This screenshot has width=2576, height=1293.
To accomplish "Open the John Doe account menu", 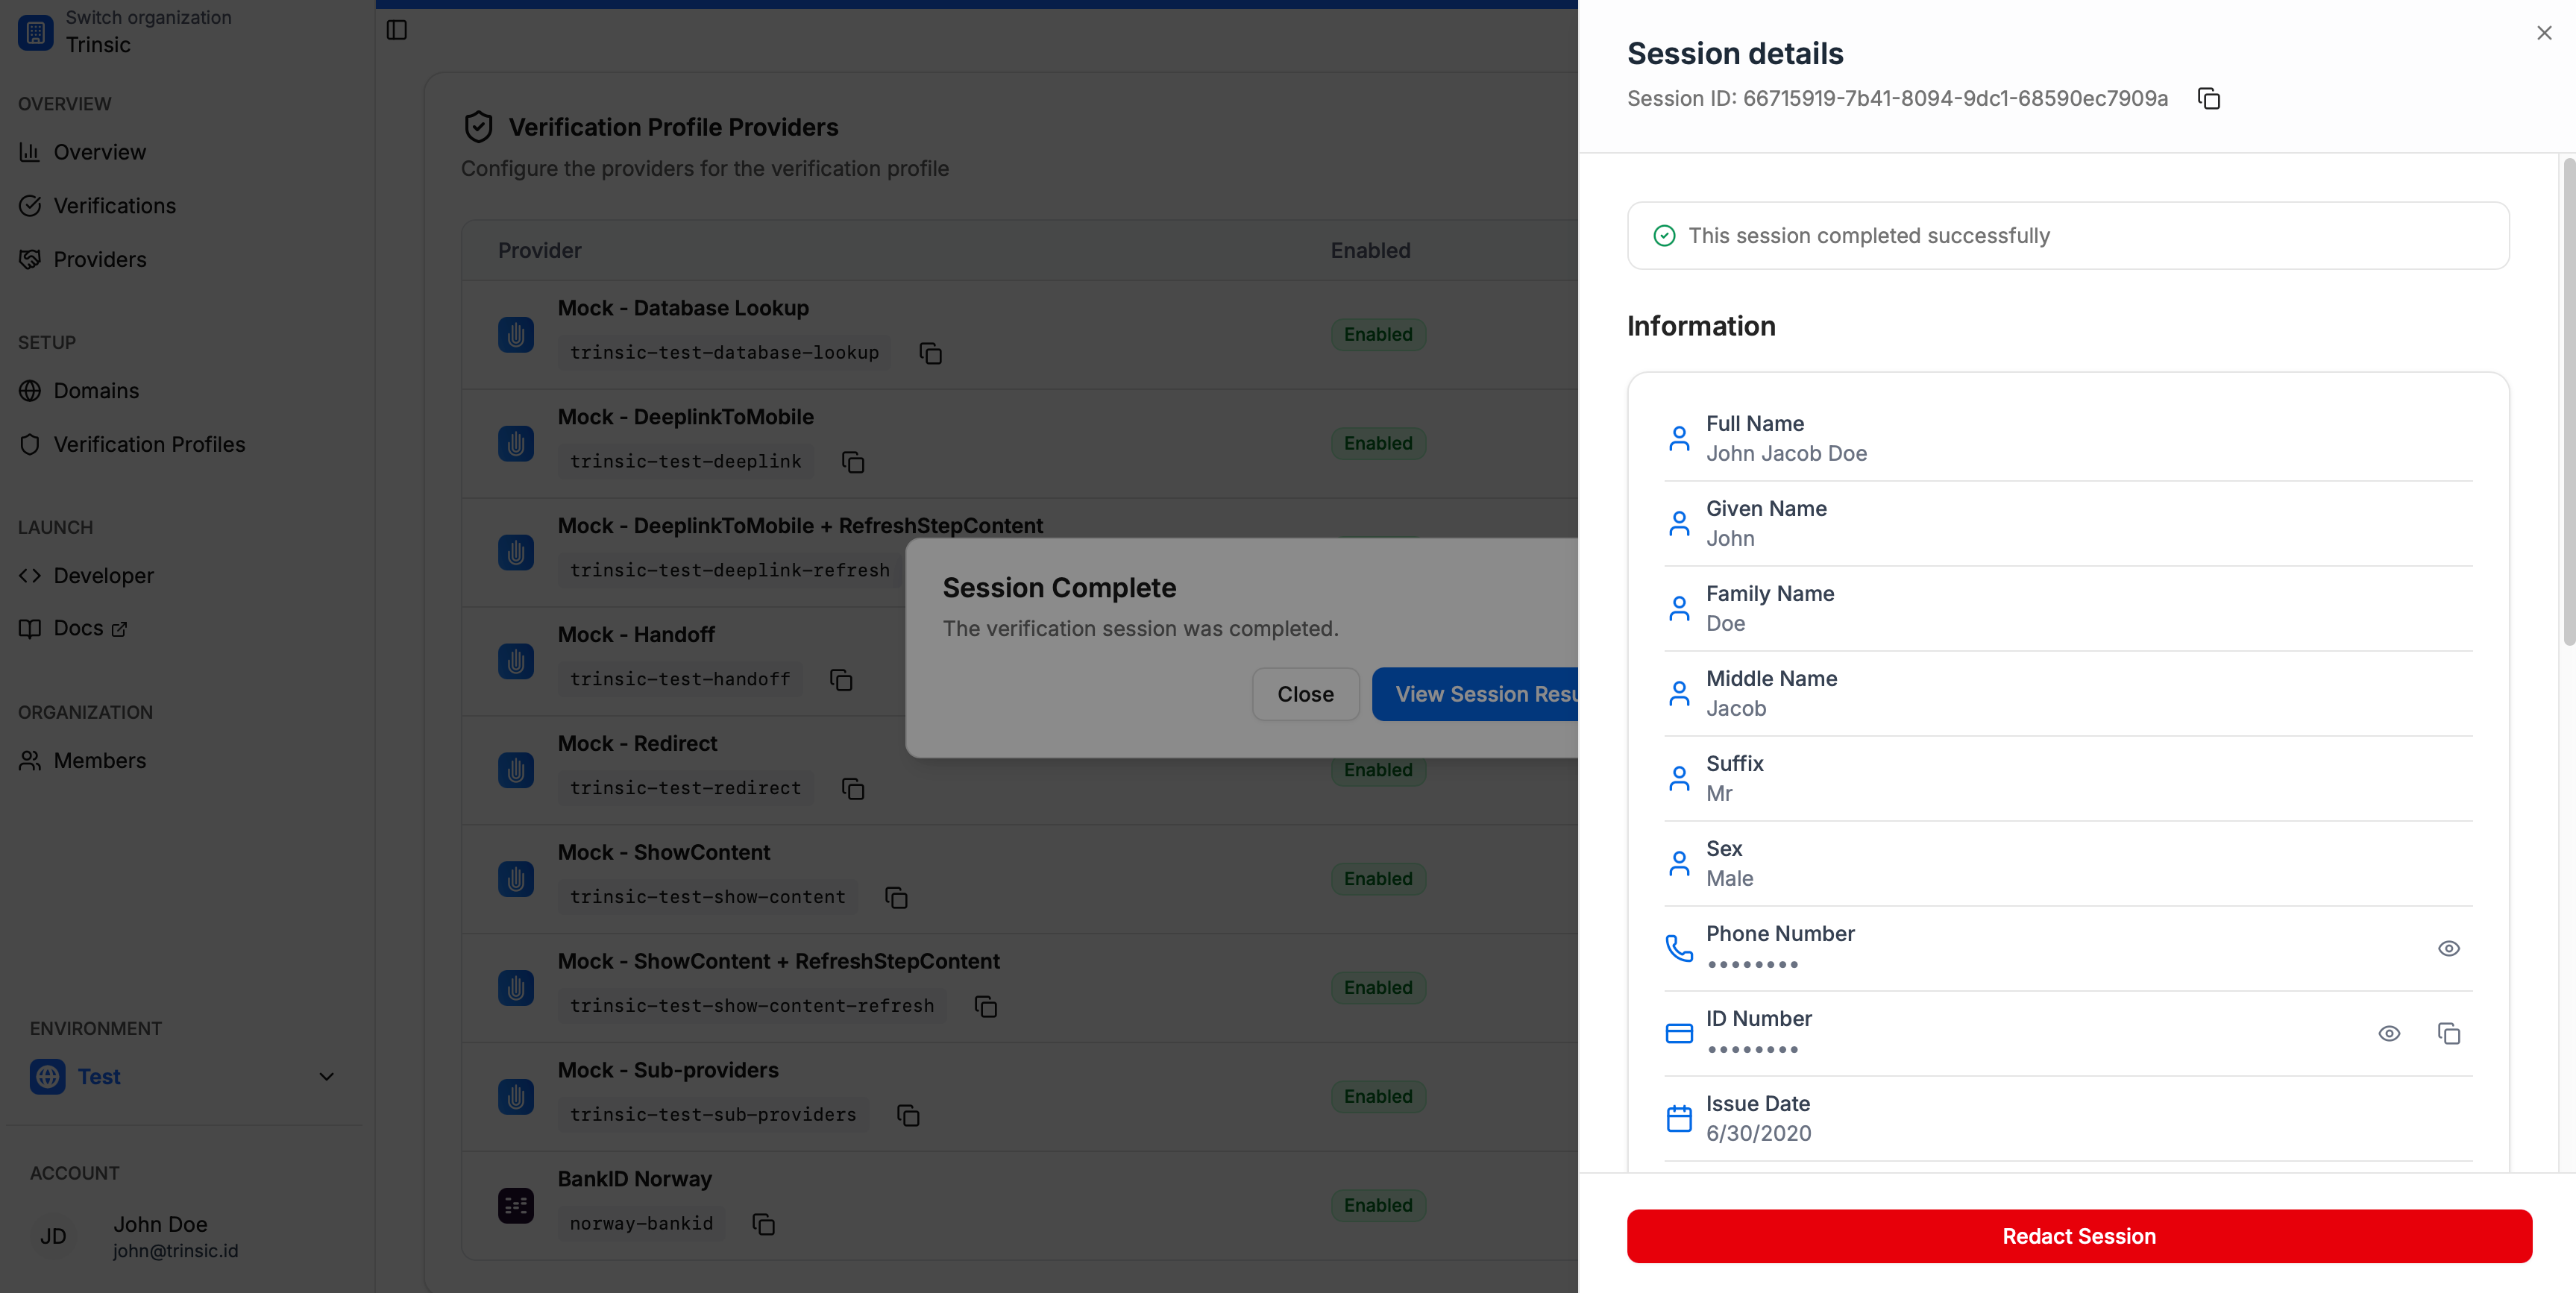I will coord(160,1236).
